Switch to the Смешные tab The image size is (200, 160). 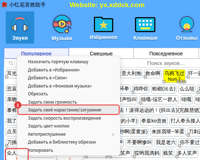click(101, 53)
